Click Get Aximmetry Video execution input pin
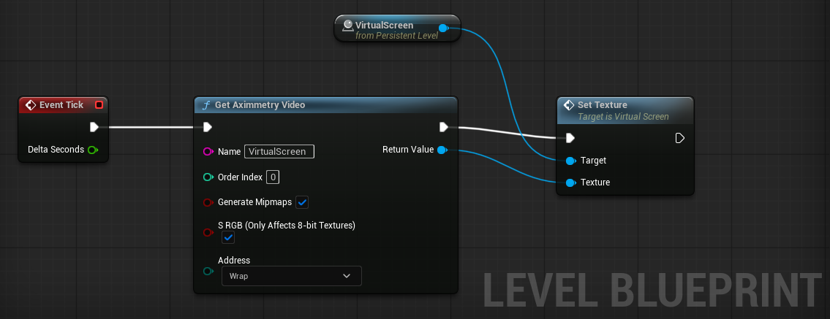 (x=208, y=127)
